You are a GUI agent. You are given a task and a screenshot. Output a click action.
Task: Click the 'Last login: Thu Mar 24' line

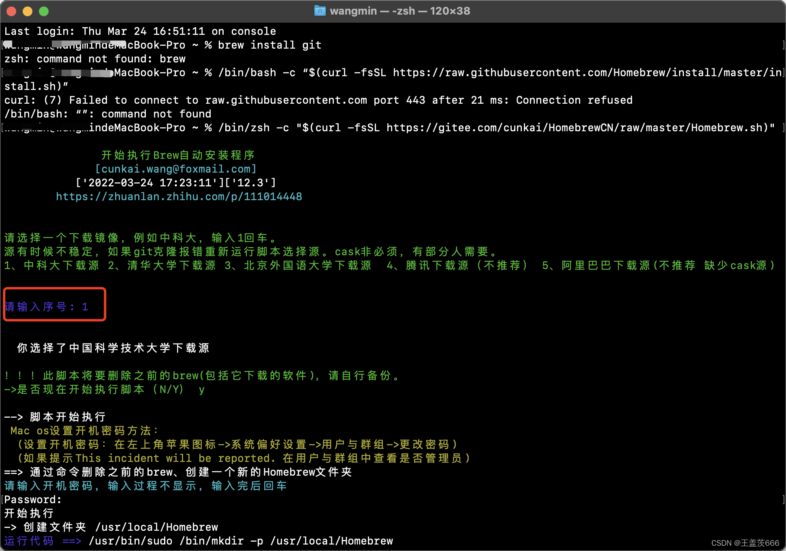click(140, 32)
